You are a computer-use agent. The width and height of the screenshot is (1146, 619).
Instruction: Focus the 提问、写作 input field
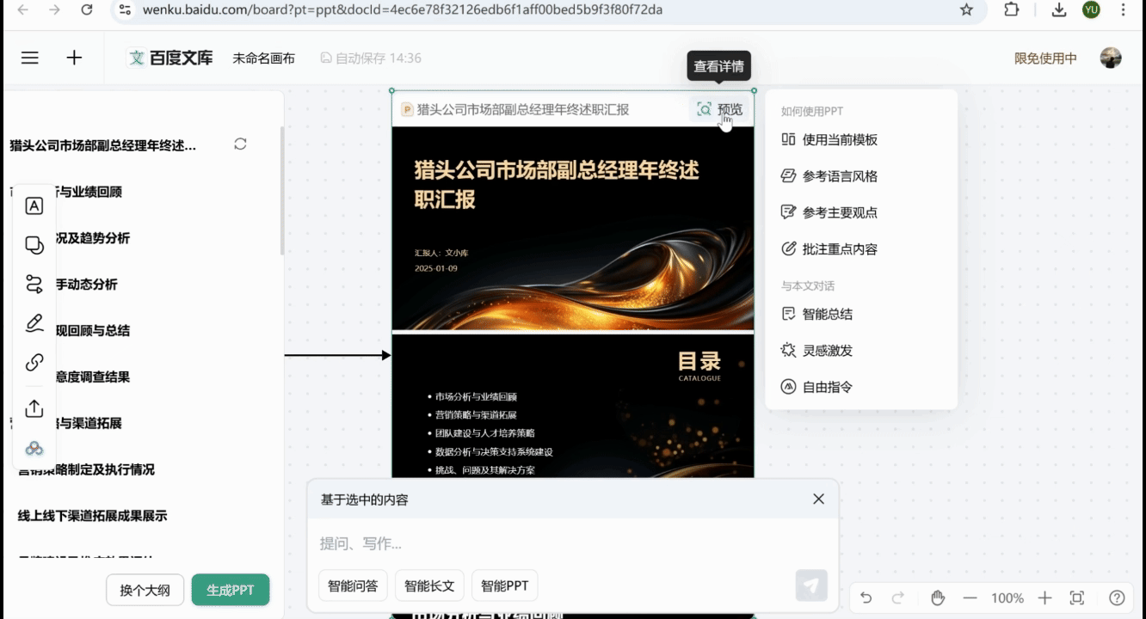[x=572, y=543]
